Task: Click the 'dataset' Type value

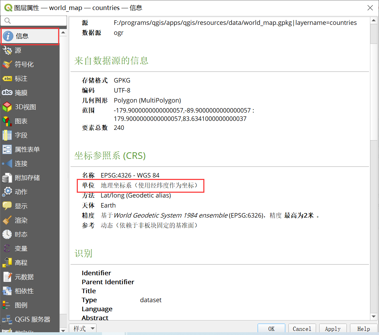Action: click(150, 300)
